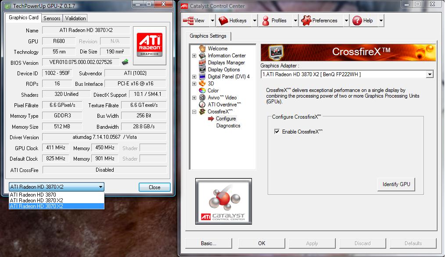The width and height of the screenshot is (445, 257).
Task: Expand the Digital Panel (DVI) 4 node
Action: [x=194, y=77]
